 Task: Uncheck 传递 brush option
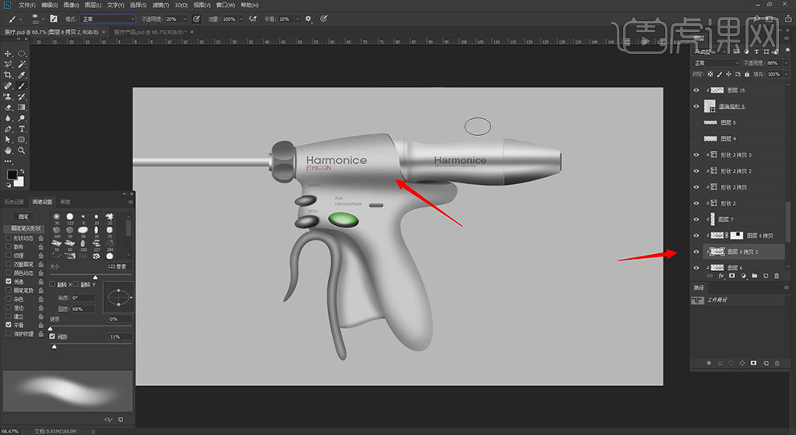(x=9, y=281)
